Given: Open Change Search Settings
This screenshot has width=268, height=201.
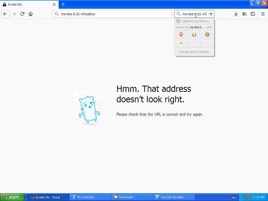Looking at the screenshot, I should pyautogui.click(x=194, y=52).
